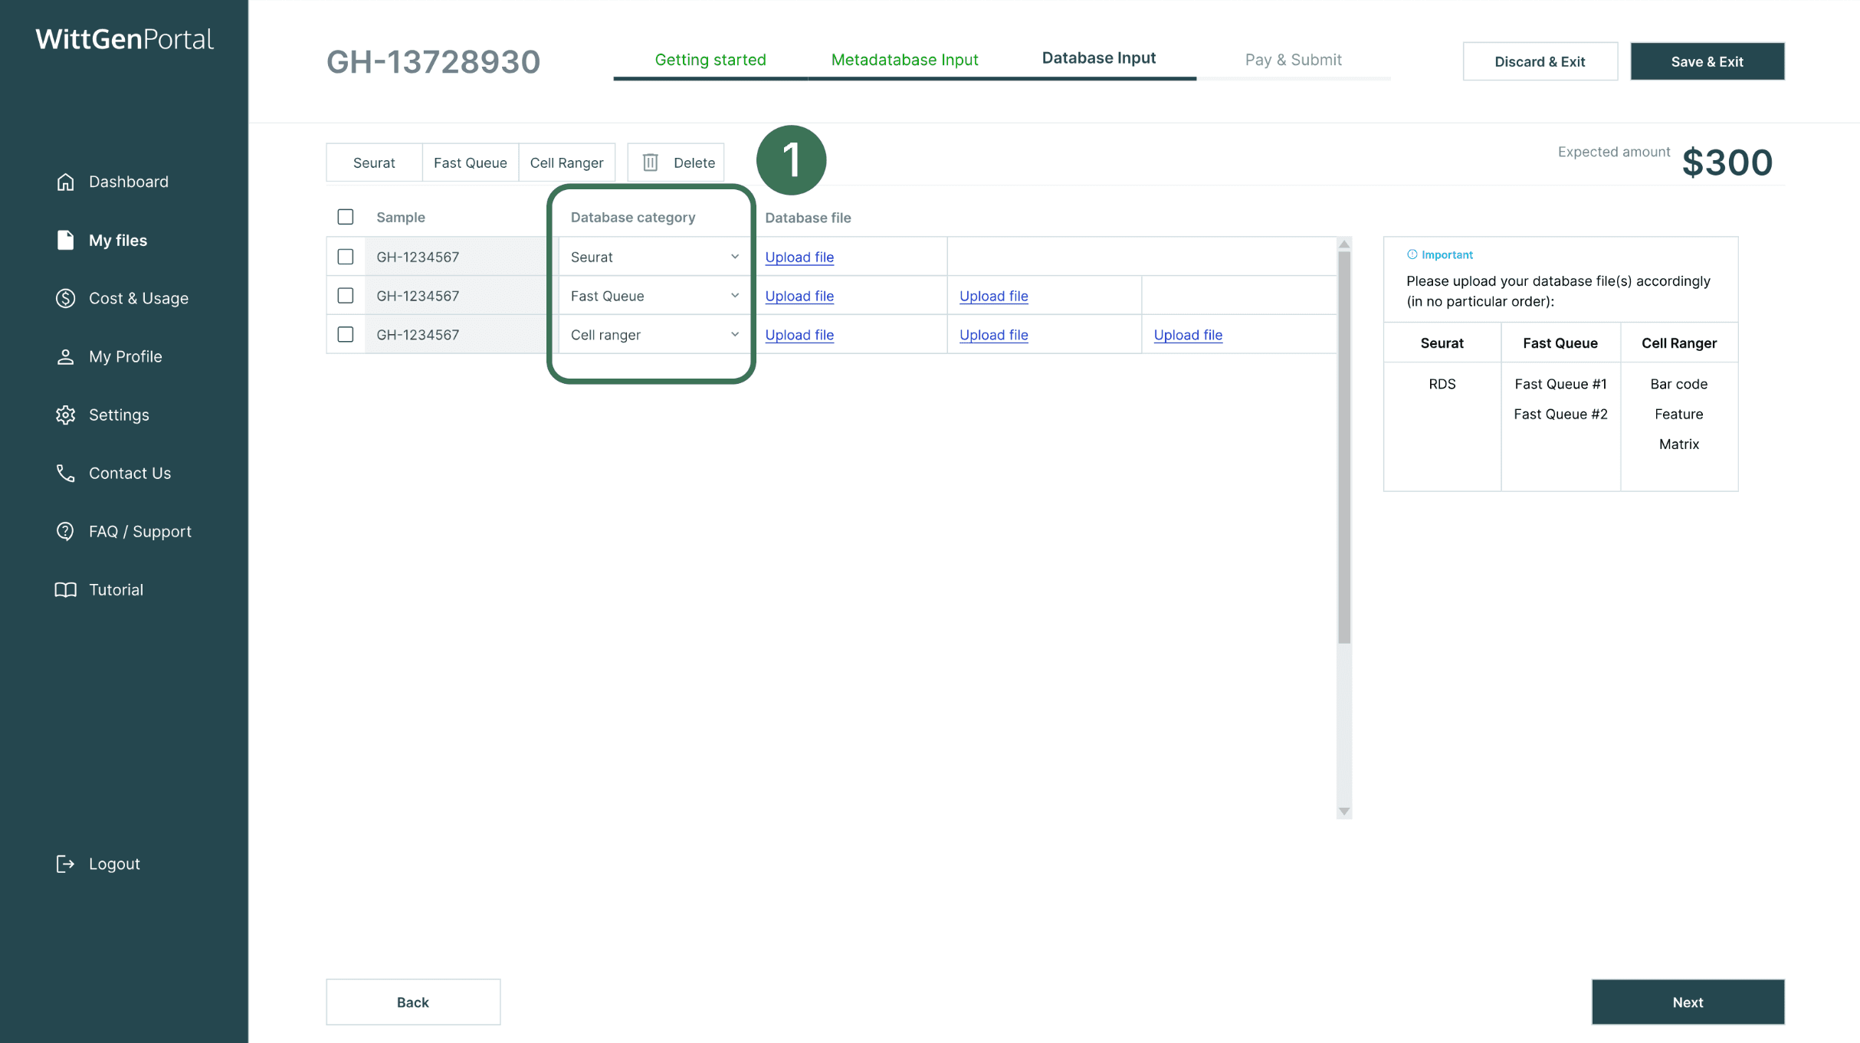Click the Delete trash icon
The width and height of the screenshot is (1860, 1043).
650,162
